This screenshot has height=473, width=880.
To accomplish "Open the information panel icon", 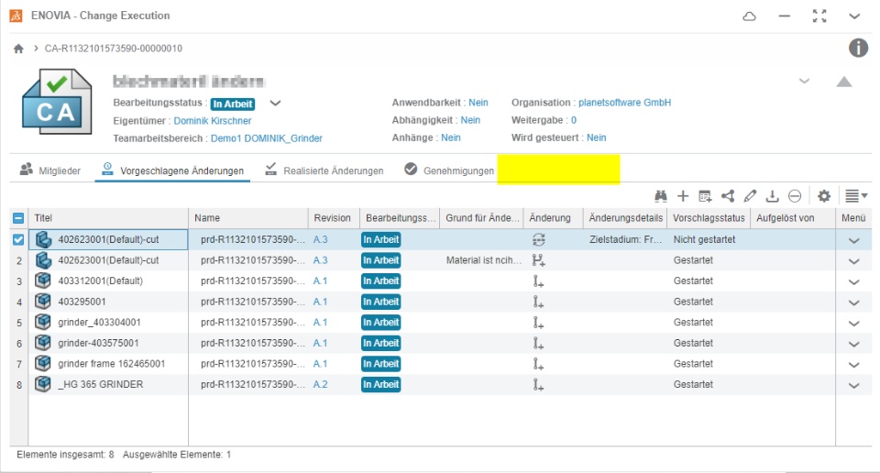I will [858, 48].
